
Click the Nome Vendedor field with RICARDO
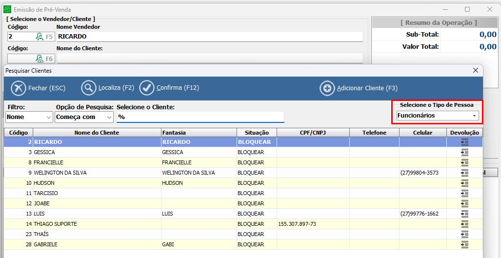(210, 37)
